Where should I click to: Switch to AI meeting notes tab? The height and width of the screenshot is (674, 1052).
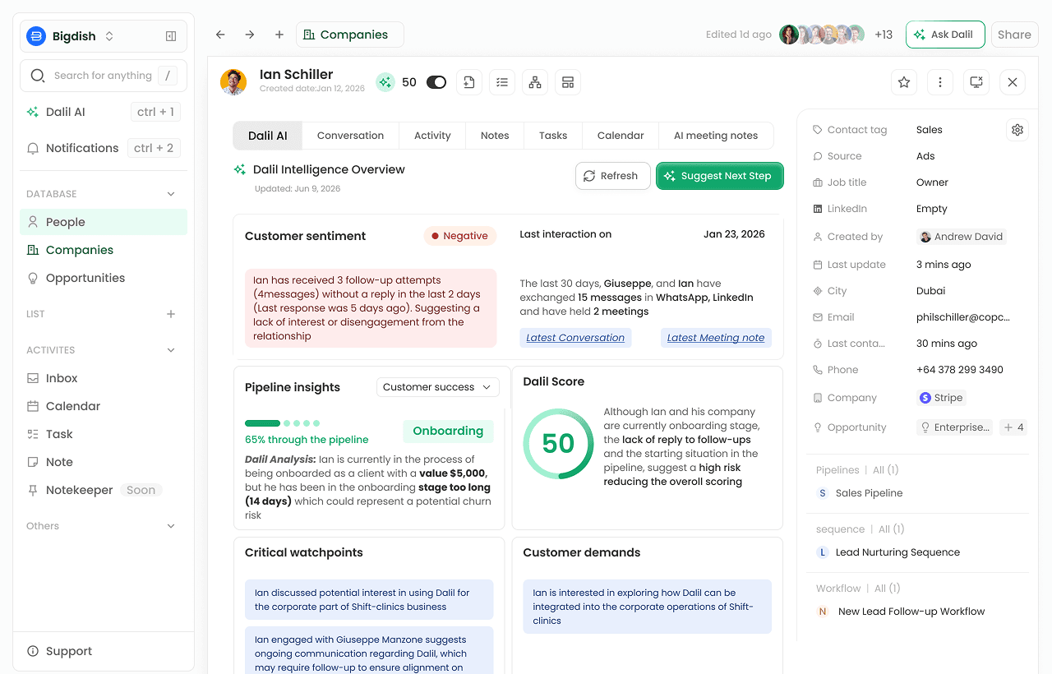pos(716,136)
